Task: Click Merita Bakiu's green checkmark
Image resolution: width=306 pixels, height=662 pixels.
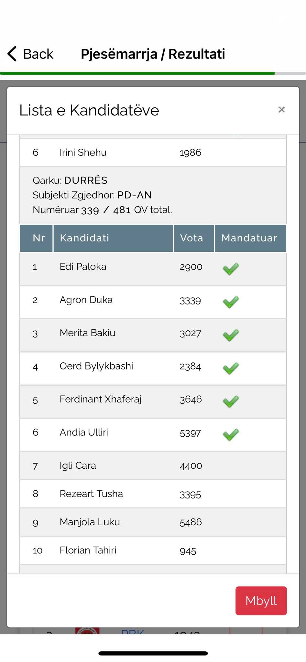Action: tap(231, 335)
